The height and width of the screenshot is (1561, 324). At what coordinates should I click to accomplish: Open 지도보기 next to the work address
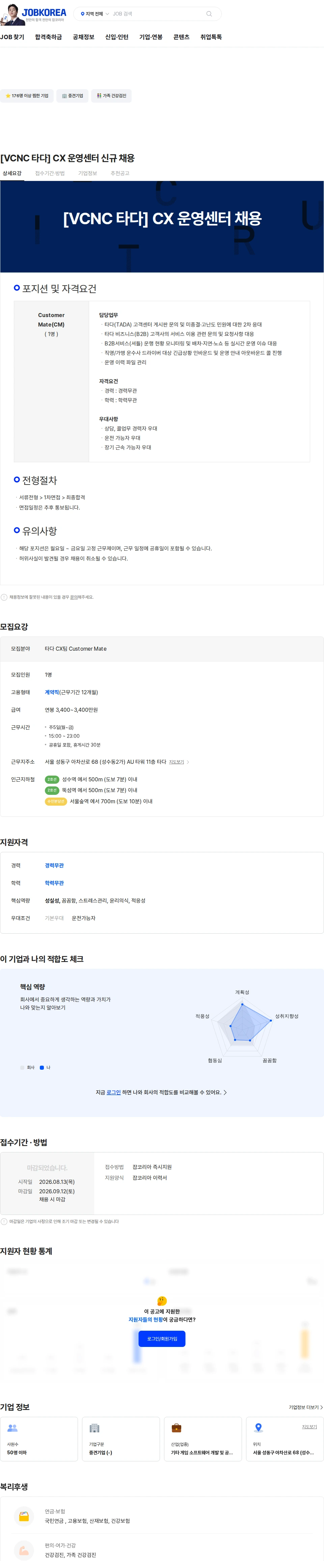(179, 762)
